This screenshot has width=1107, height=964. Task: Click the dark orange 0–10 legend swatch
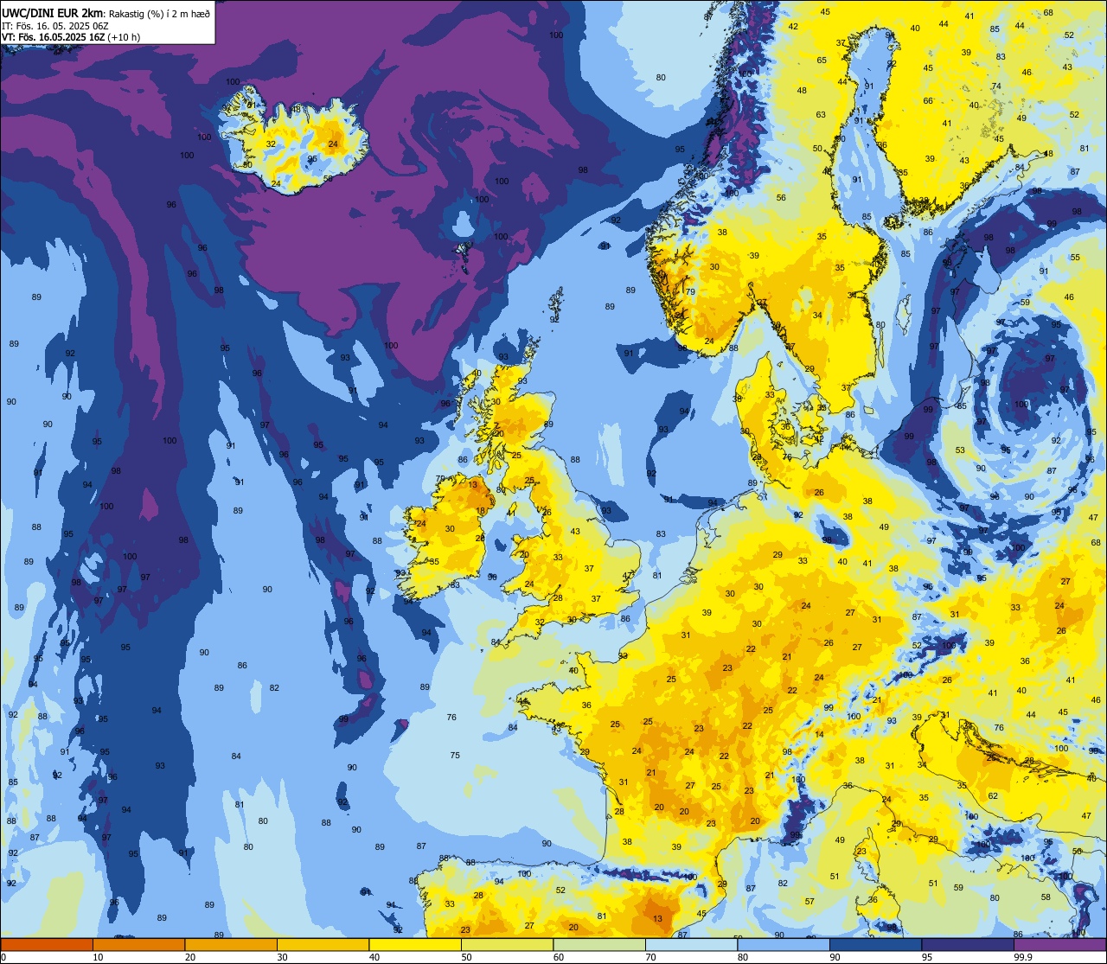click(46, 944)
